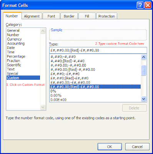Open the Protection tab

tap(106, 16)
